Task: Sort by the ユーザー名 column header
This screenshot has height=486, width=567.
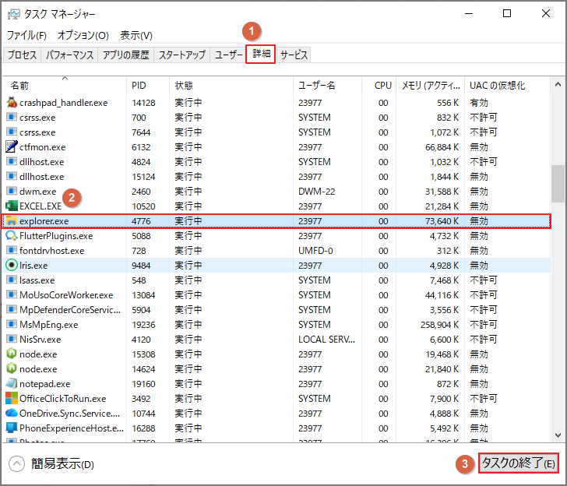Action: point(327,86)
